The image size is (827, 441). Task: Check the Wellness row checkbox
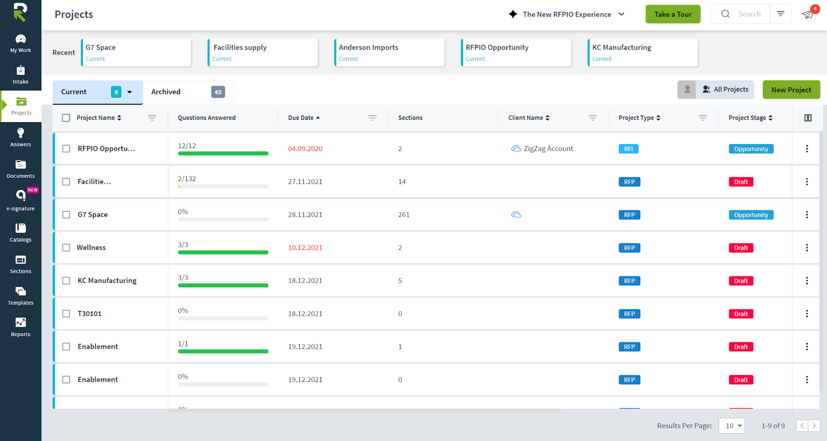coord(66,248)
